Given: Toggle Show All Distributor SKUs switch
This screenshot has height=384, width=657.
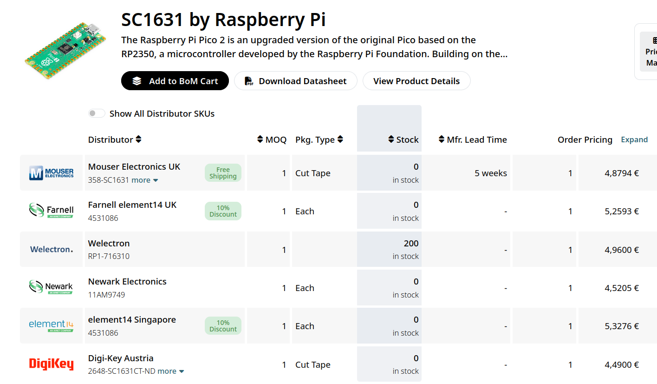Looking at the screenshot, I should (x=97, y=113).
